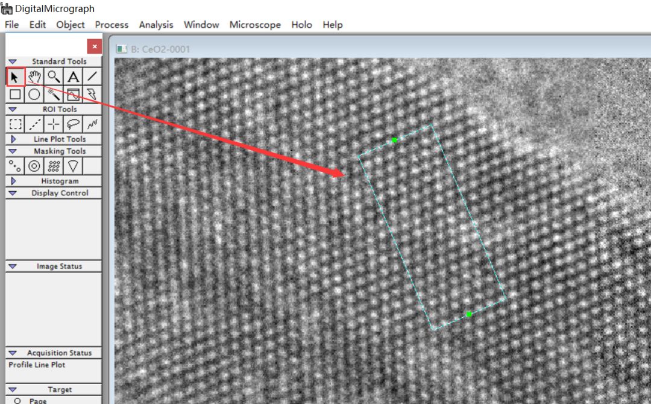Select the text annotation tool
This screenshot has height=404, width=651.
pyautogui.click(x=72, y=77)
